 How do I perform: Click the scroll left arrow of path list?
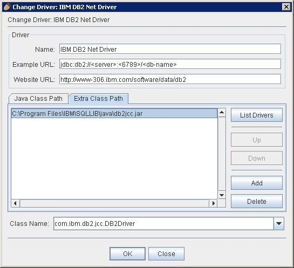pyautogui.click(x=16, y=203)
